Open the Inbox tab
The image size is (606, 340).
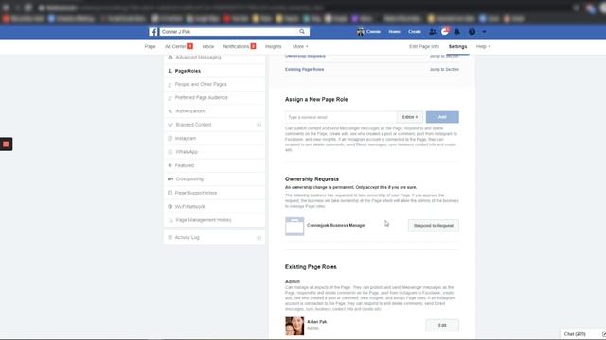[x=208, y=46]
